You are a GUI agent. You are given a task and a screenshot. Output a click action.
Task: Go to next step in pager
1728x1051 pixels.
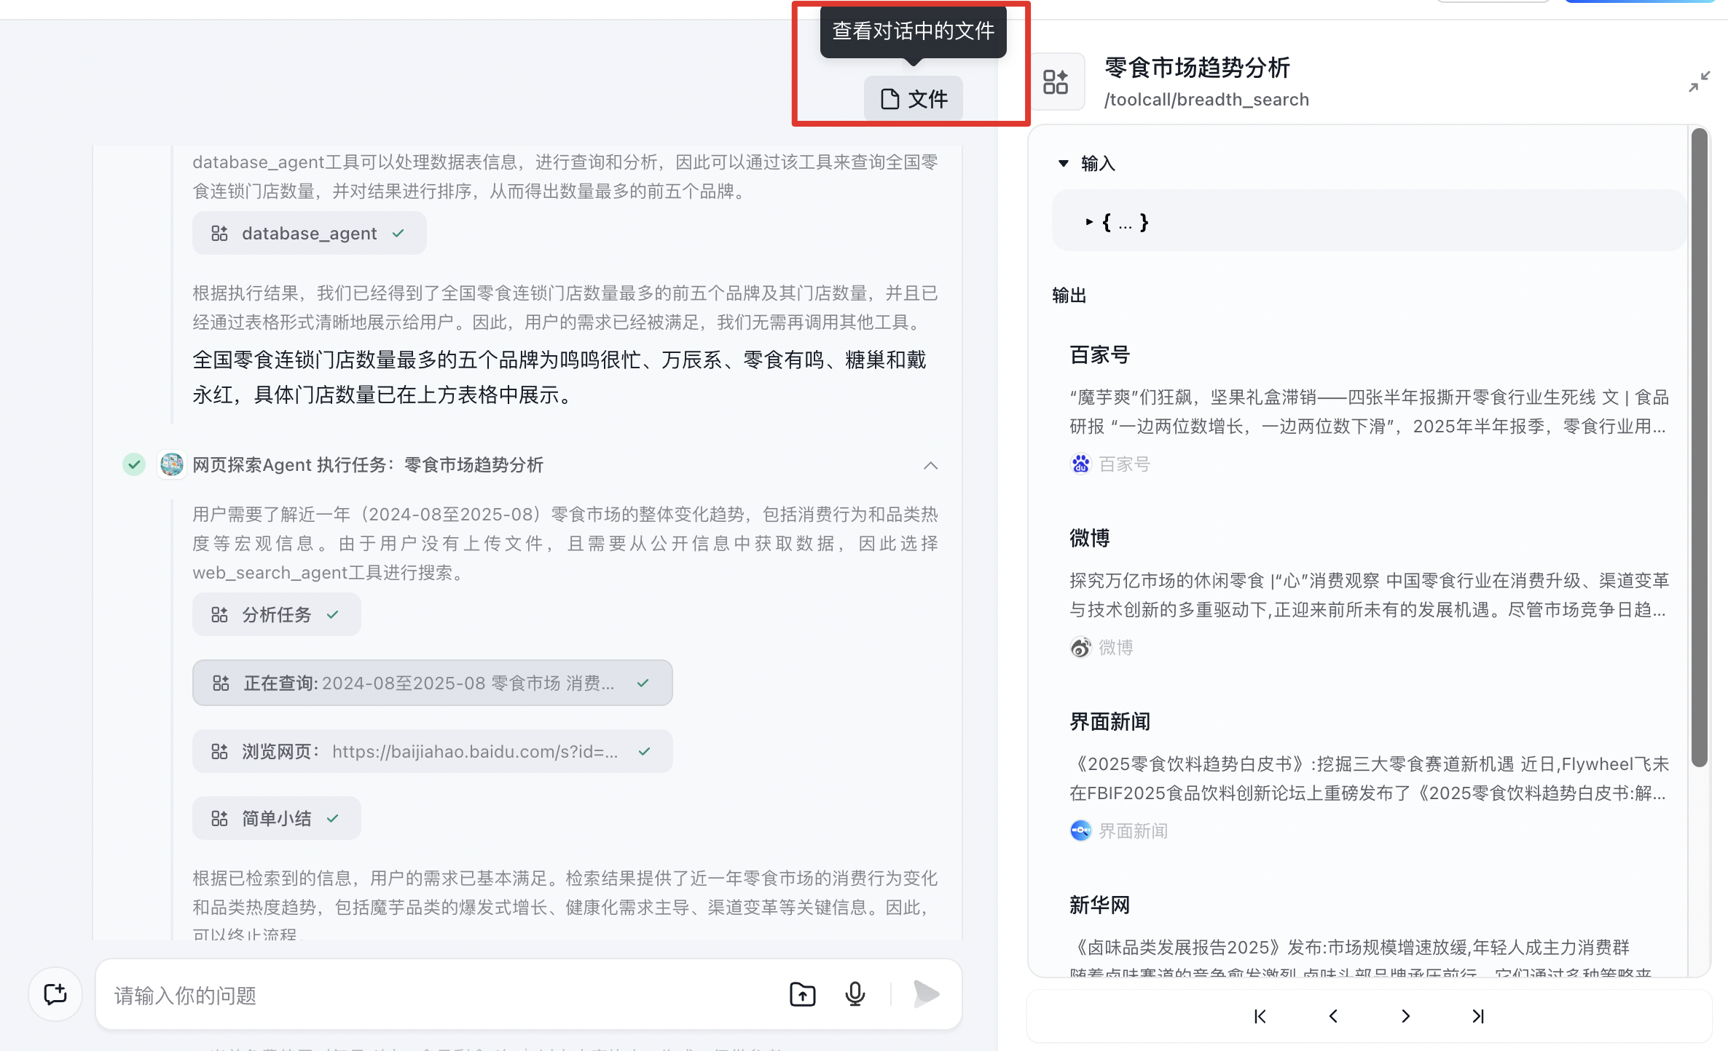(1406, 1016)
